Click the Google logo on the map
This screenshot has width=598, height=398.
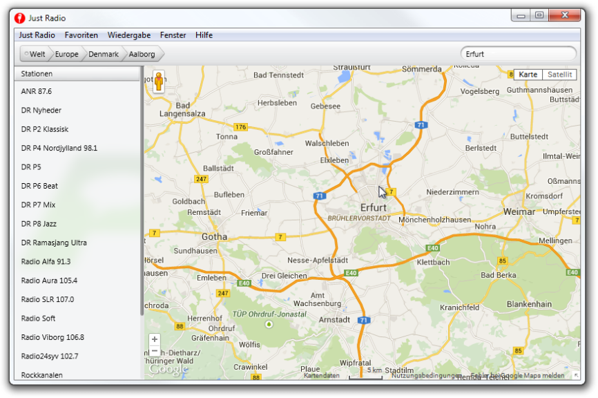(x=168, y=370)
